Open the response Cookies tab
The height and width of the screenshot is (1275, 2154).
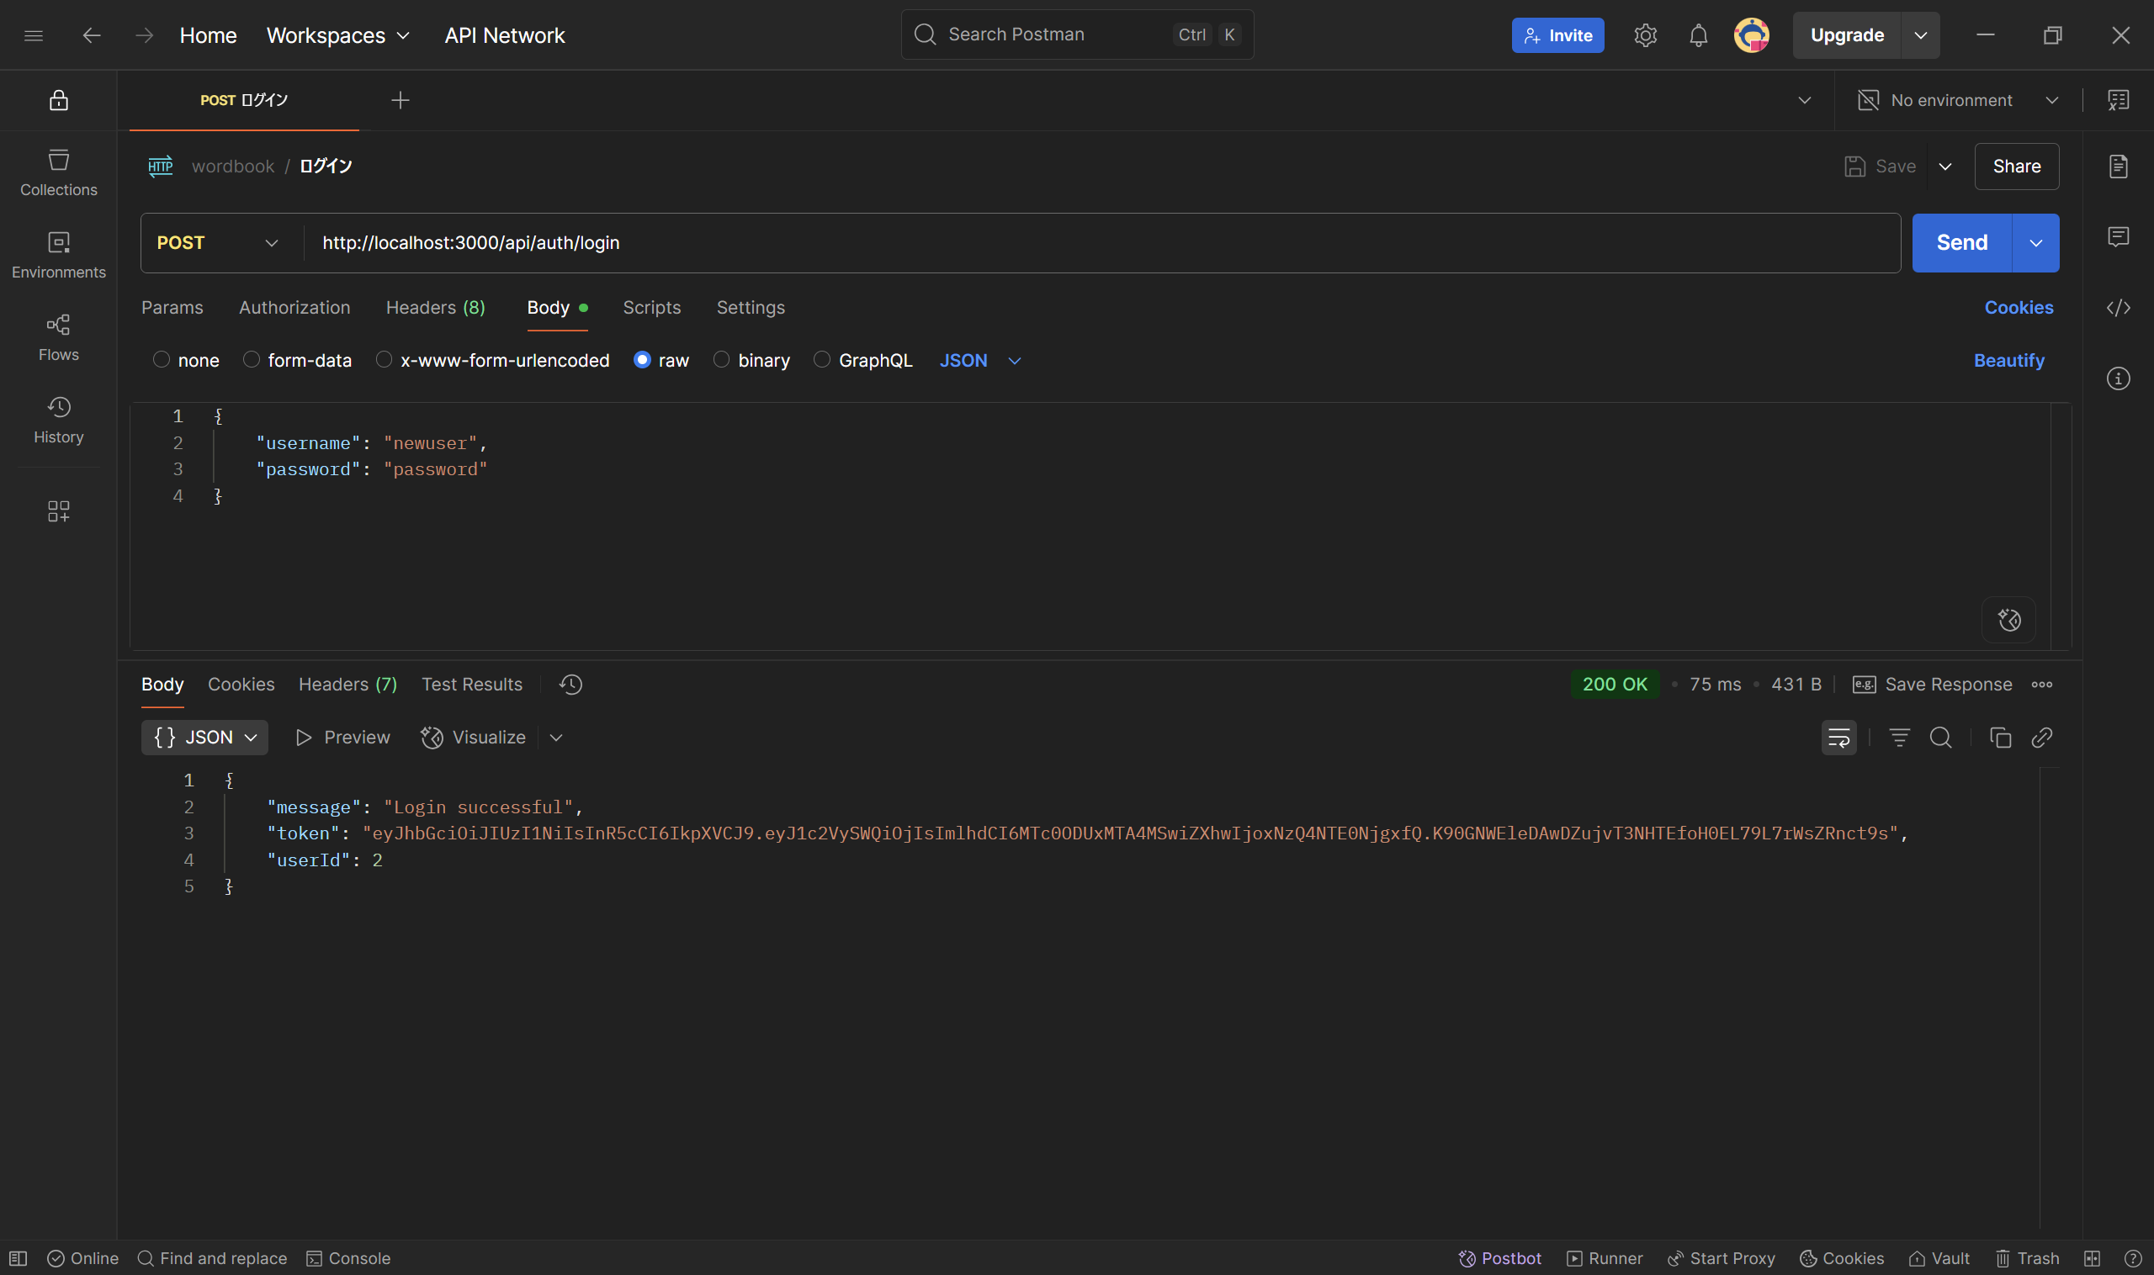[241, 685]
